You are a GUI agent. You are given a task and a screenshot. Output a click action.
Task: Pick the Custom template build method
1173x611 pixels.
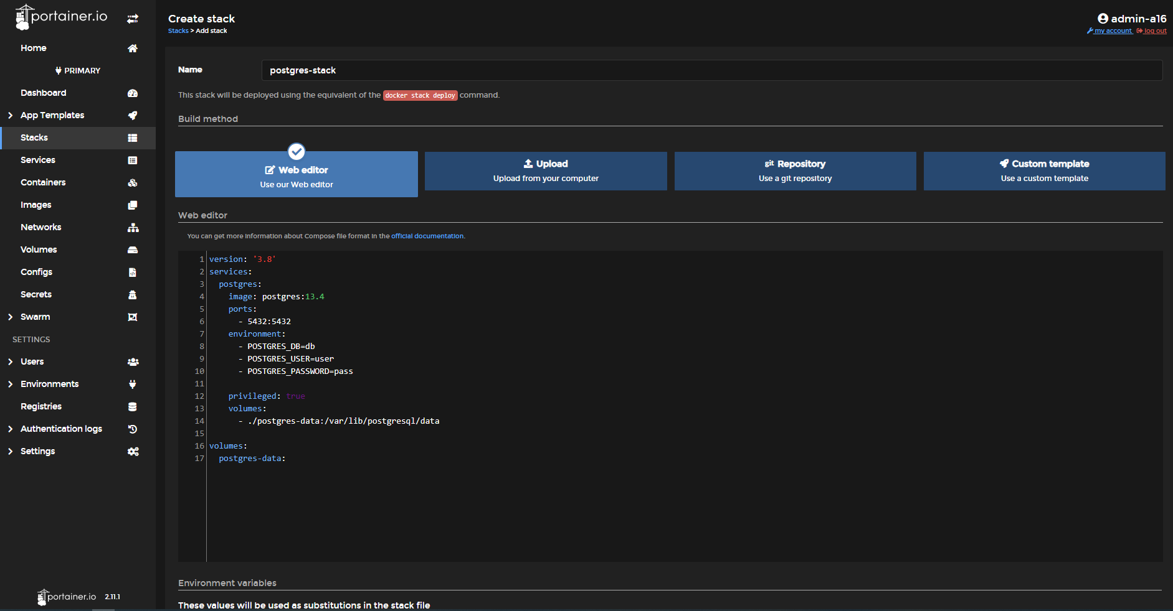(1044, 171)
